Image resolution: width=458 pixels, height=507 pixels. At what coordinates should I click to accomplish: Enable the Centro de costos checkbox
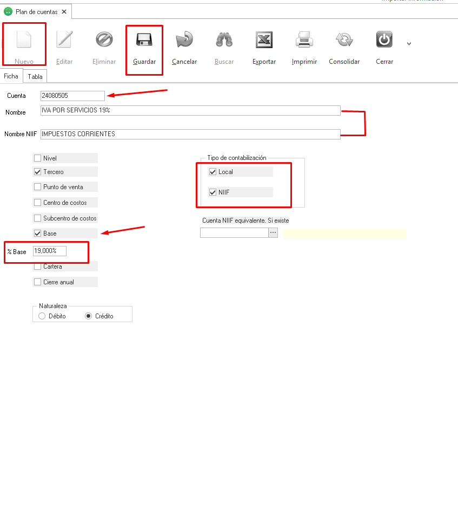click(x=38, y=203)
